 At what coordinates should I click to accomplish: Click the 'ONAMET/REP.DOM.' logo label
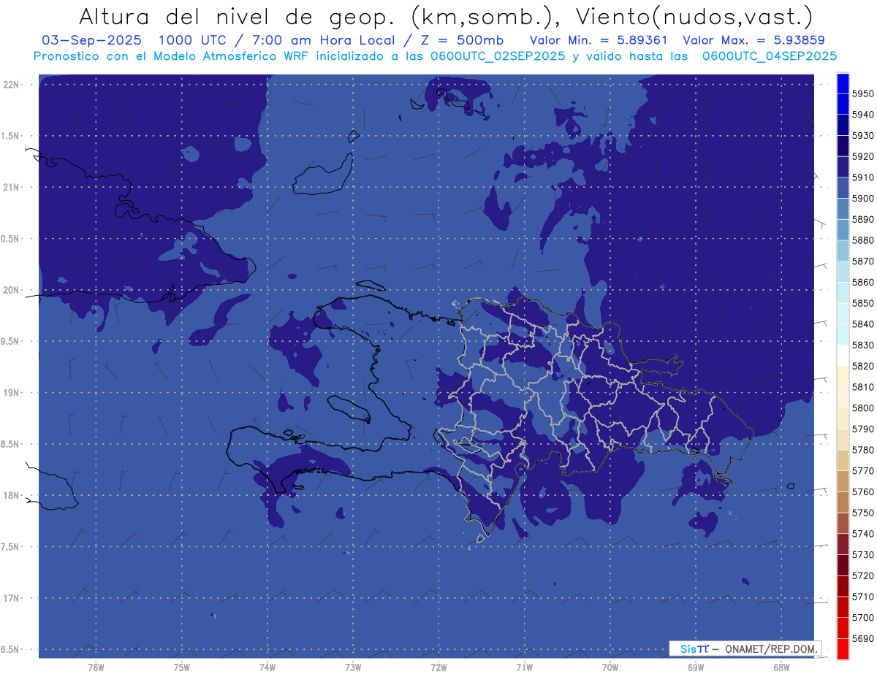[x=770, y=648]
